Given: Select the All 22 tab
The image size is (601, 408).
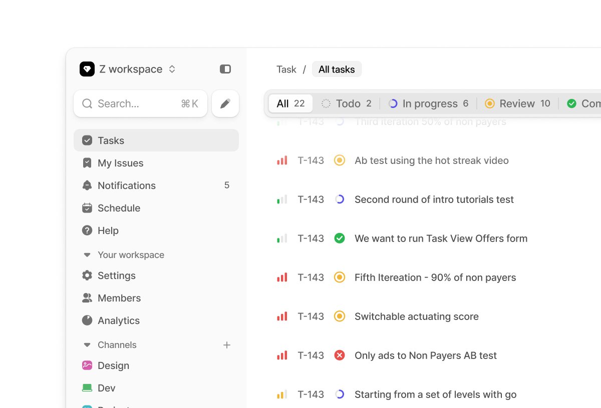Looking at the screenshot, I should click(x=290, y=103).
